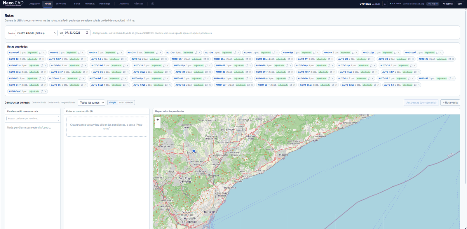Open the Pacientes page
The height and width of the screenshot is (229, 467).
105,4
